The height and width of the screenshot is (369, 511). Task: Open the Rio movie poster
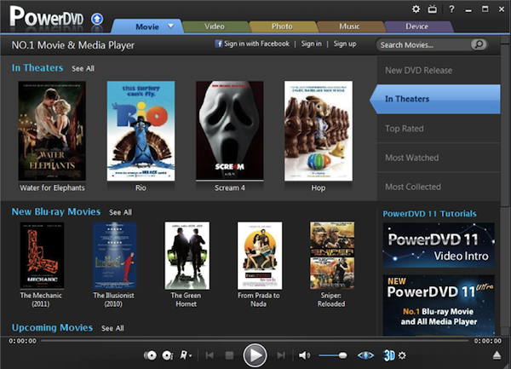point(141,130)
